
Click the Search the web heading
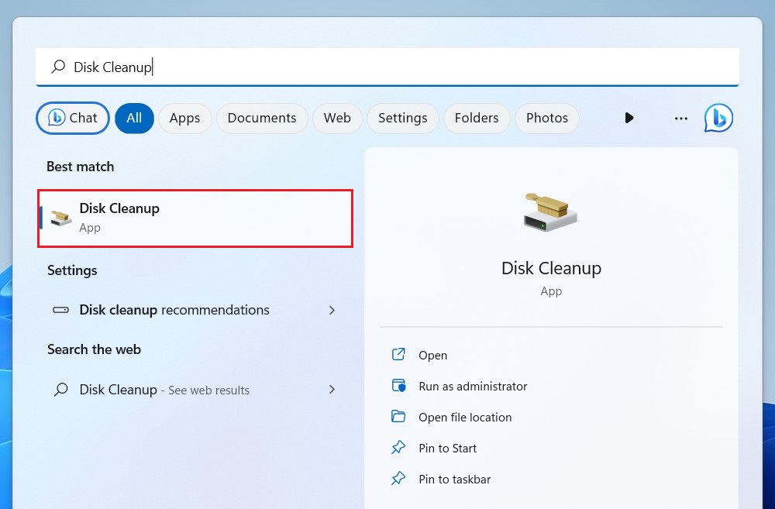[x=94, y=349]
